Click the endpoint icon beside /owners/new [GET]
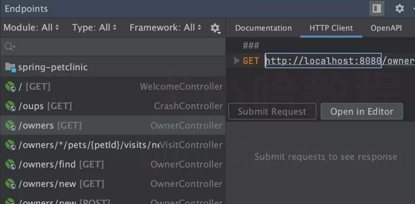 coord(10,184)
